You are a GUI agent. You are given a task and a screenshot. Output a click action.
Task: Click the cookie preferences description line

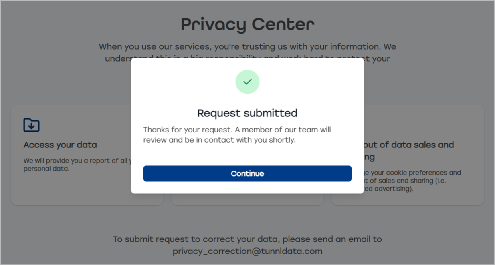[x=412, y=173]
